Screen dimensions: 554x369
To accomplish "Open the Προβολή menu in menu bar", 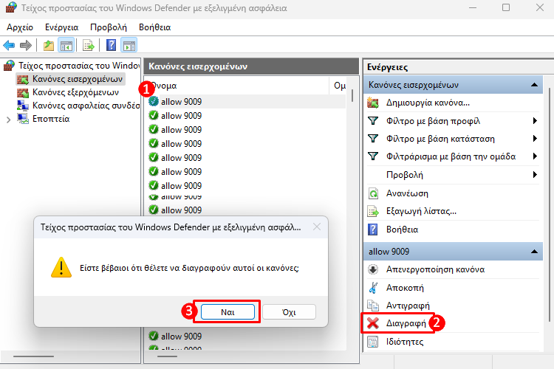I will point(108,27).
